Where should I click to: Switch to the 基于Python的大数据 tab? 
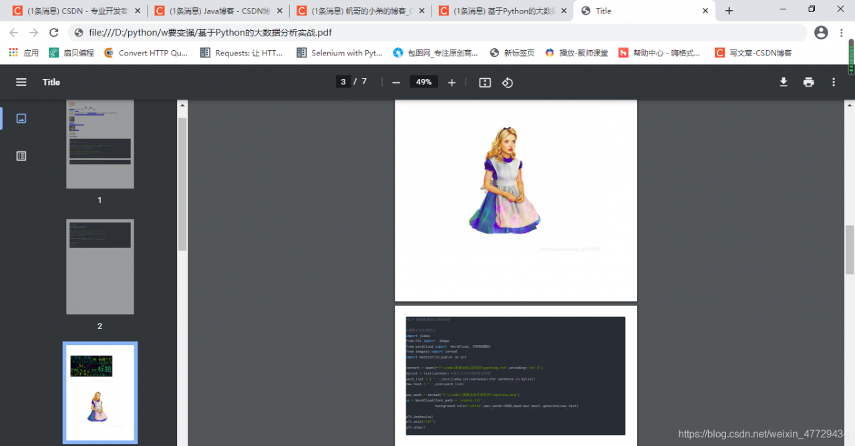click(501, 11)
